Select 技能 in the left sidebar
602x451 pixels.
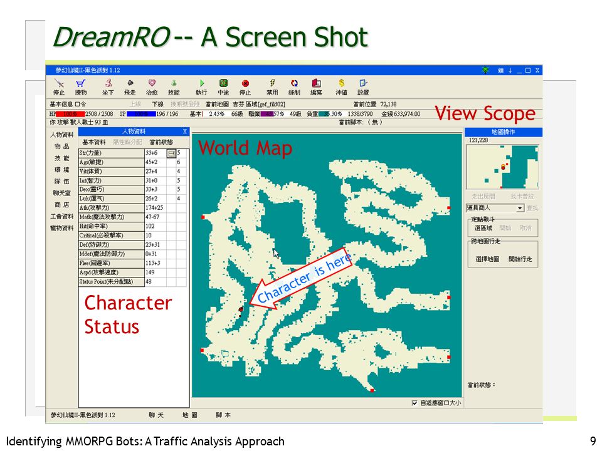(62, 158)
